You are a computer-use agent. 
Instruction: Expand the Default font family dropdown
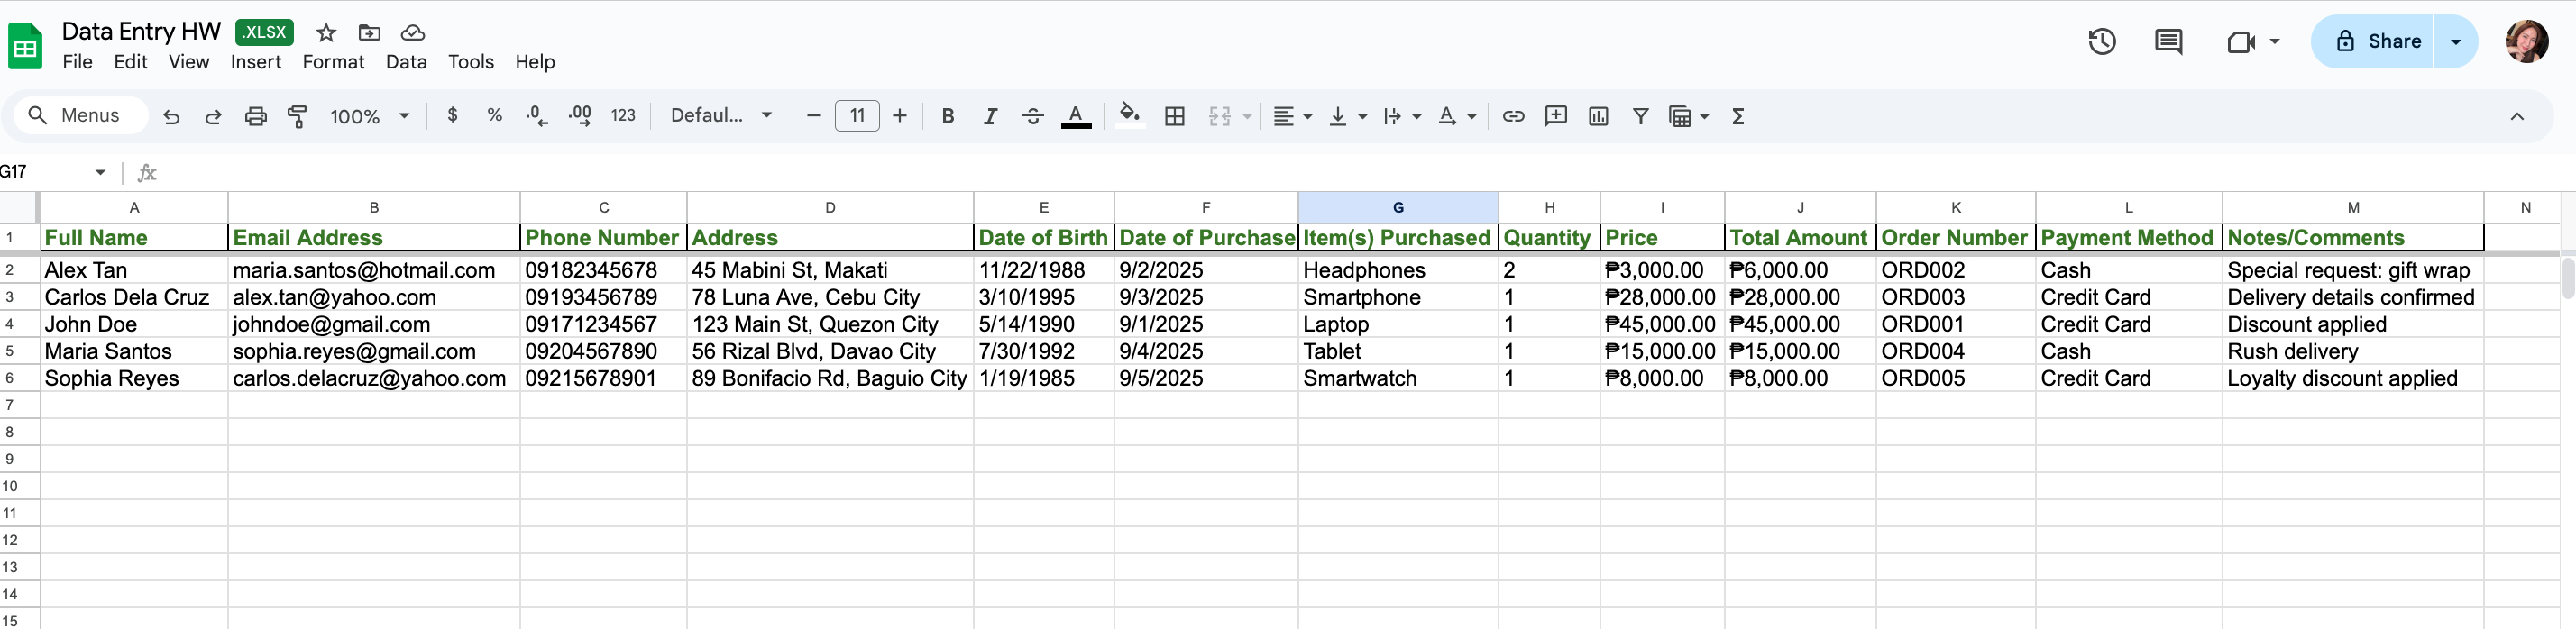[x=721, y=116]
